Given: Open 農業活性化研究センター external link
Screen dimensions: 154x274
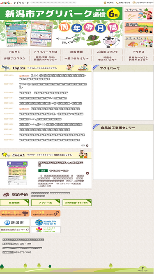Looking at the screenshot, I should click(15, 230).
